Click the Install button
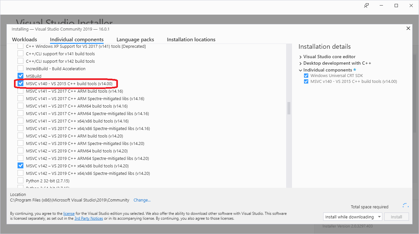This screenshot has height=234, width=419. tap(396, 216)
